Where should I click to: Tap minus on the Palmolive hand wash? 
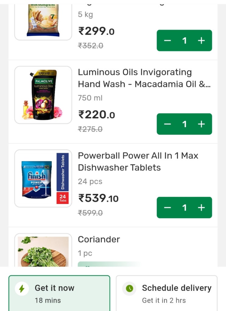168,124
